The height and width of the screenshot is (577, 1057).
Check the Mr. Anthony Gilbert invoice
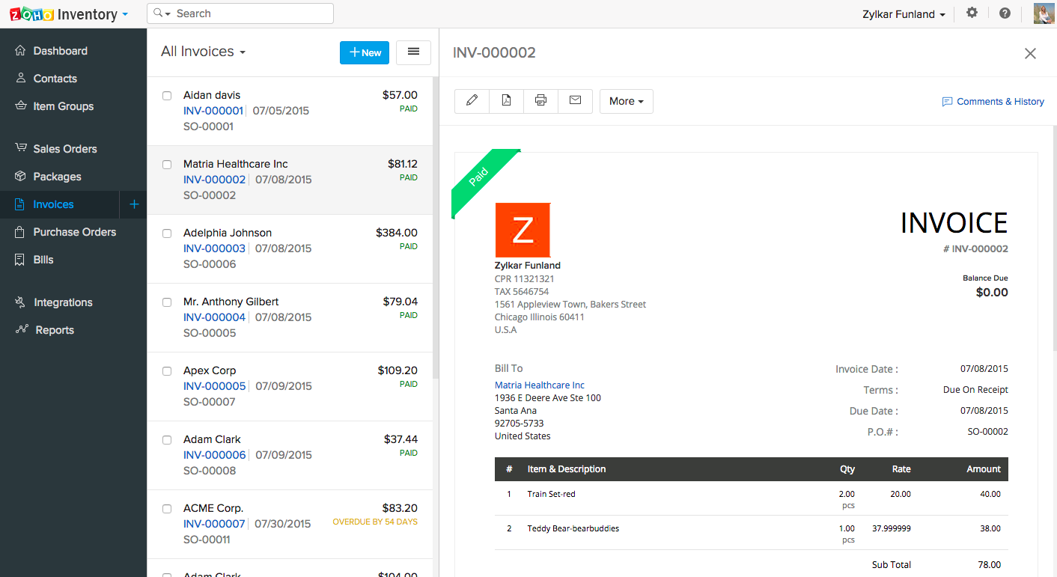tap(167, 302)
